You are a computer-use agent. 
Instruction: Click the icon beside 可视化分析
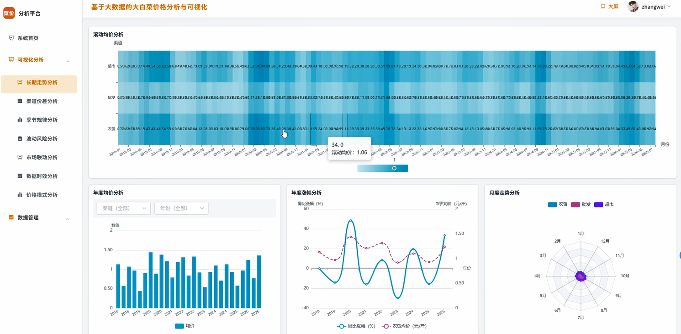(x=11, y=59)
